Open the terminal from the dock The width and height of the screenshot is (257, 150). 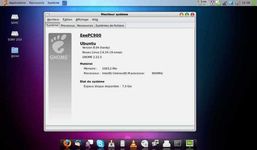(x=178, y=144)
